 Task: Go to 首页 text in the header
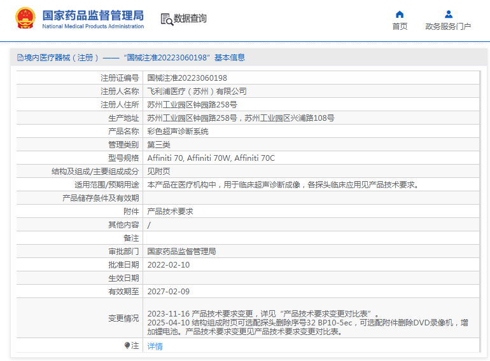pyautogui.click(x=400, y=27)
